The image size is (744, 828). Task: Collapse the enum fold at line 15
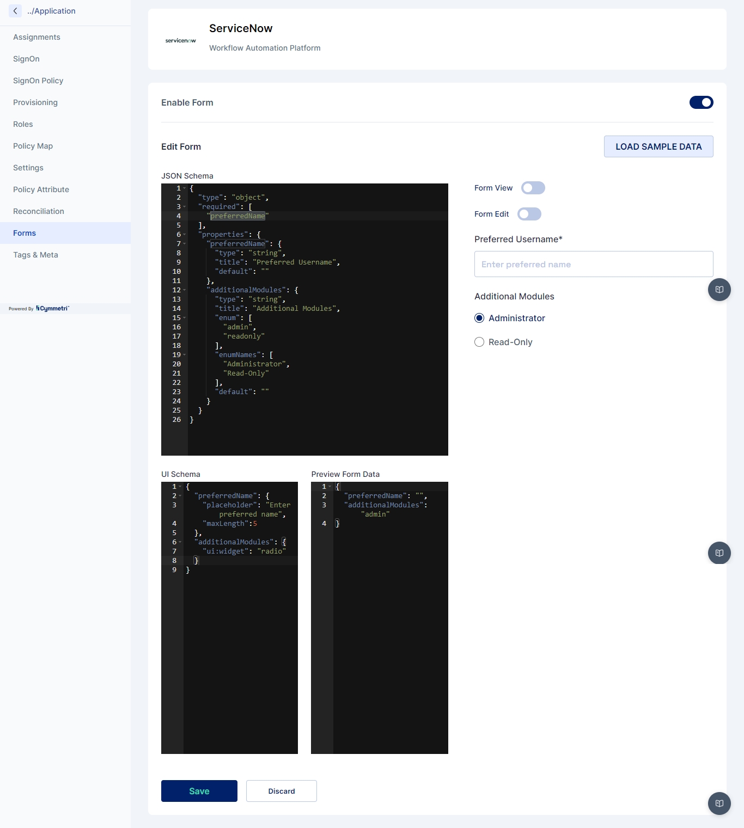[185, 318]
